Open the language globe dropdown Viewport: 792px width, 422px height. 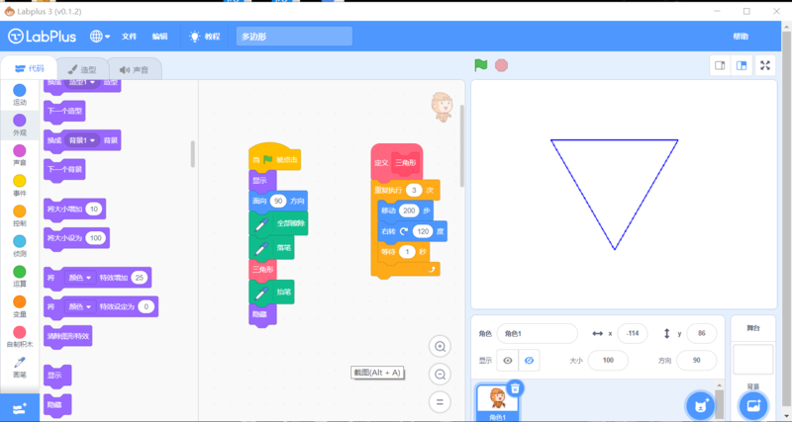(100, 37)
